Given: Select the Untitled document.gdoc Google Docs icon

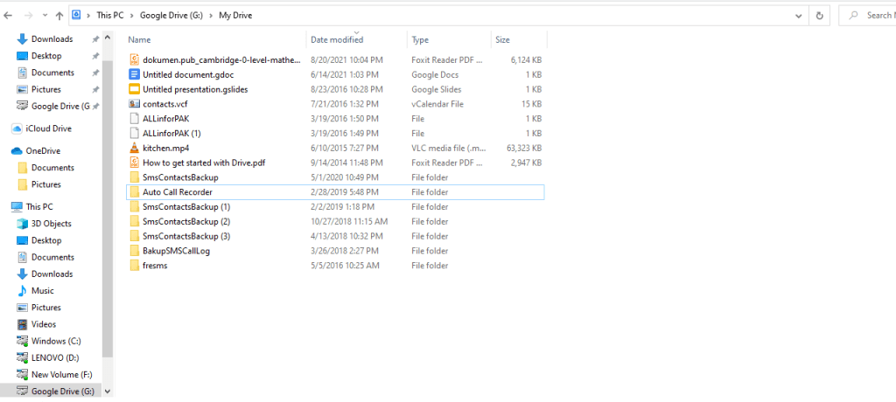Looking at the screenshot, I should tap(134, 74).
